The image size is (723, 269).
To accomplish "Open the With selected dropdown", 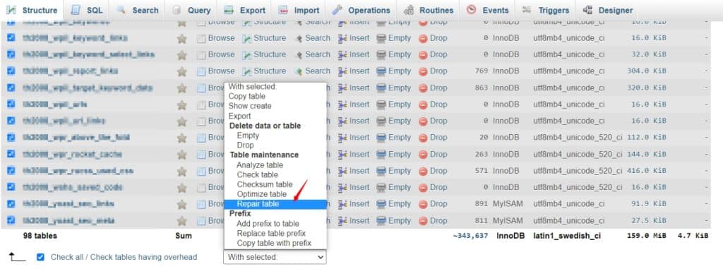I will (x=275, y=257).
